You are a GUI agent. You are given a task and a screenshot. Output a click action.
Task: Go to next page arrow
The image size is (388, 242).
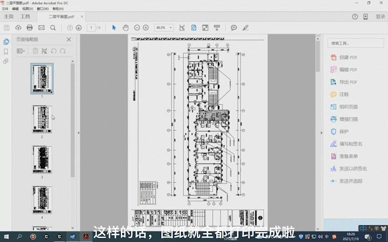coord(79,27)
